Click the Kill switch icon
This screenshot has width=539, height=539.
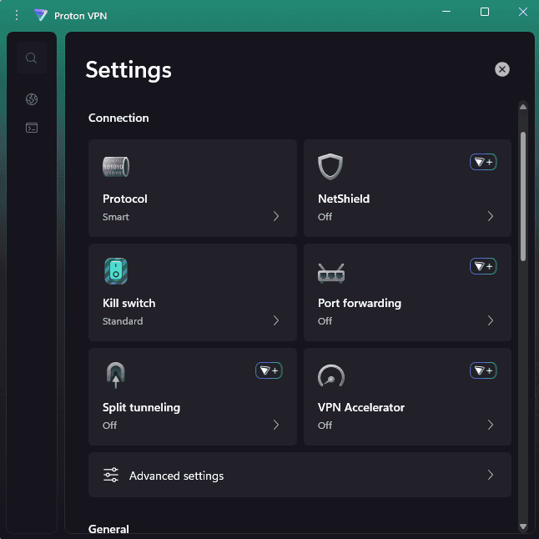pyautogui.click(x=116, y=271)
